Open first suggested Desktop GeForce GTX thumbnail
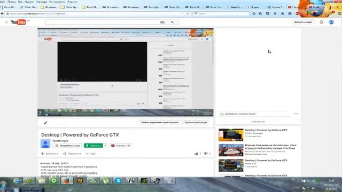Viewport: 342px width, 192px height. (231, 135)
